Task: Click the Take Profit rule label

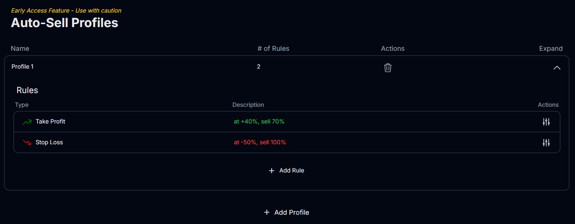Action: click(x=50, y=122)
